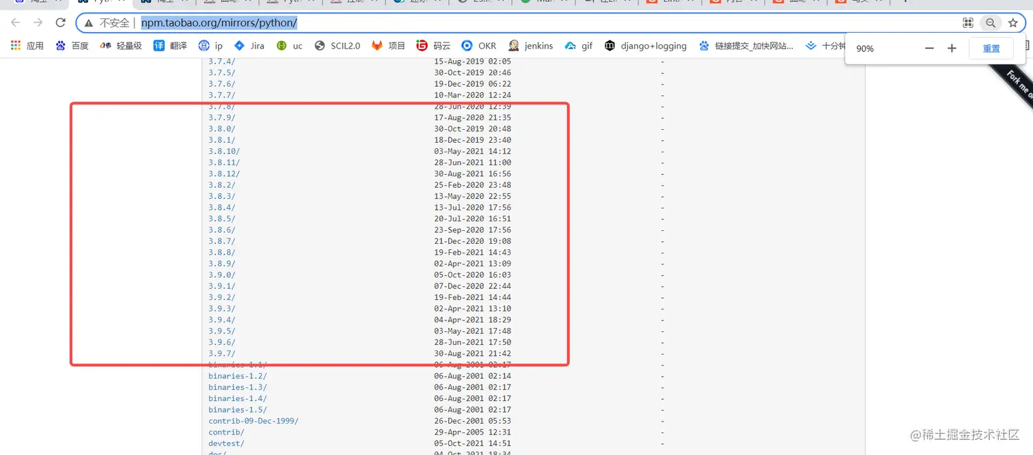Open the 应用 apps bookmark

[x=27, y=46]
